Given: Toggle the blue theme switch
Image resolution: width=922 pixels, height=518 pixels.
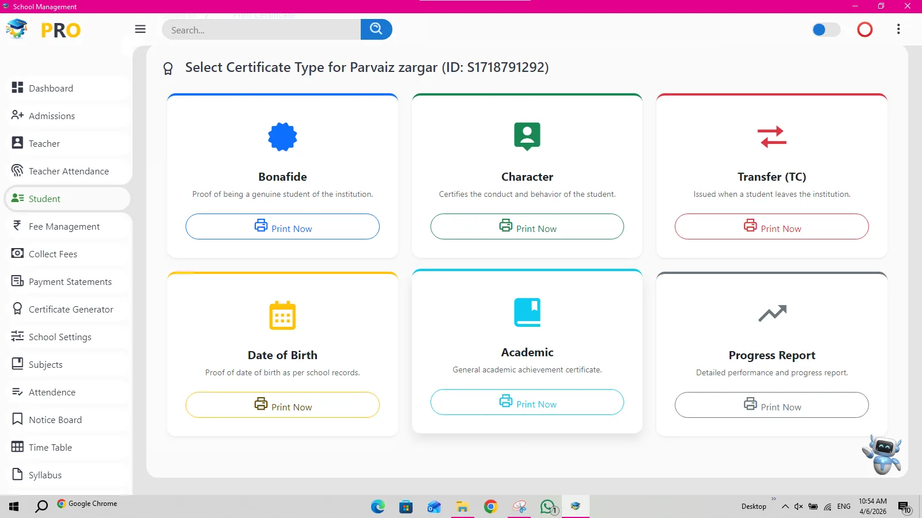Looking at the screenshot, I should (x=826, y=29).
